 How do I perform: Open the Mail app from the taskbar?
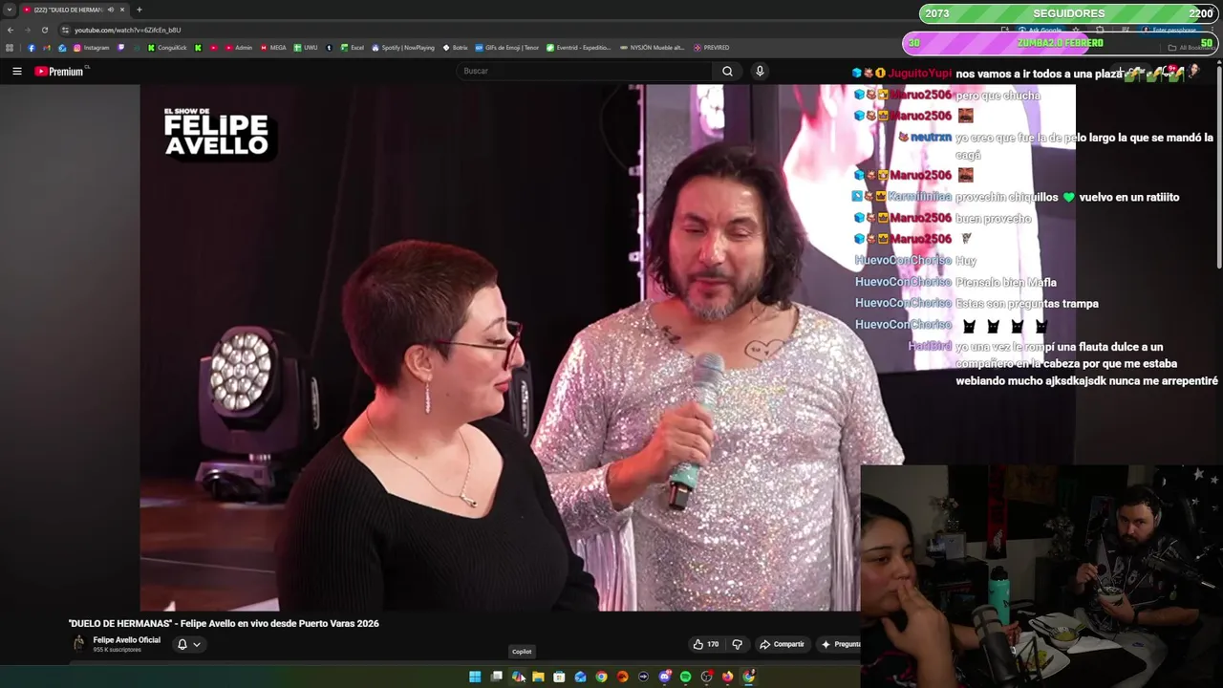pyautogui.click(x=580, y=677)
